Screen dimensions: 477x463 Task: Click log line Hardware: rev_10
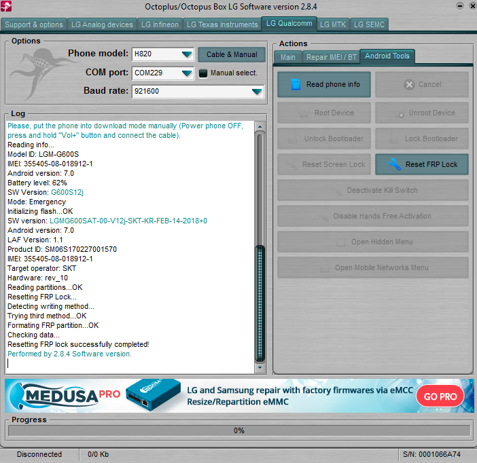tap(38, 278)
